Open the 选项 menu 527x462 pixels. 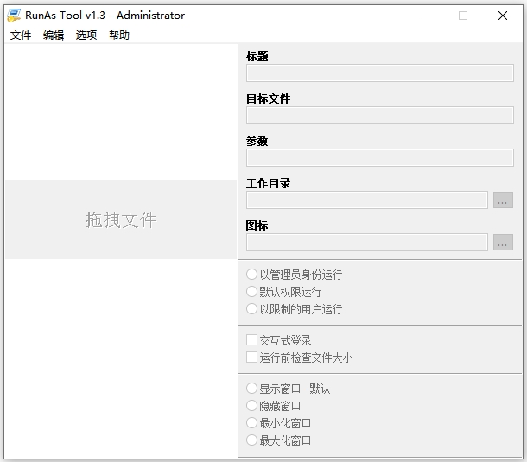pyautogui.click(x=86, y=35)
